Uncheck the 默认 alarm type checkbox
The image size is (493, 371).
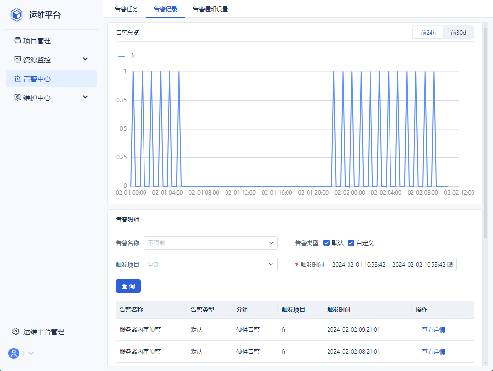point(327,243)
